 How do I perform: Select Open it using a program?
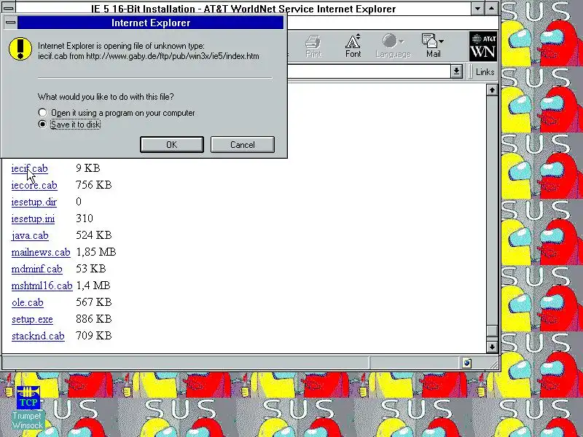117,113
